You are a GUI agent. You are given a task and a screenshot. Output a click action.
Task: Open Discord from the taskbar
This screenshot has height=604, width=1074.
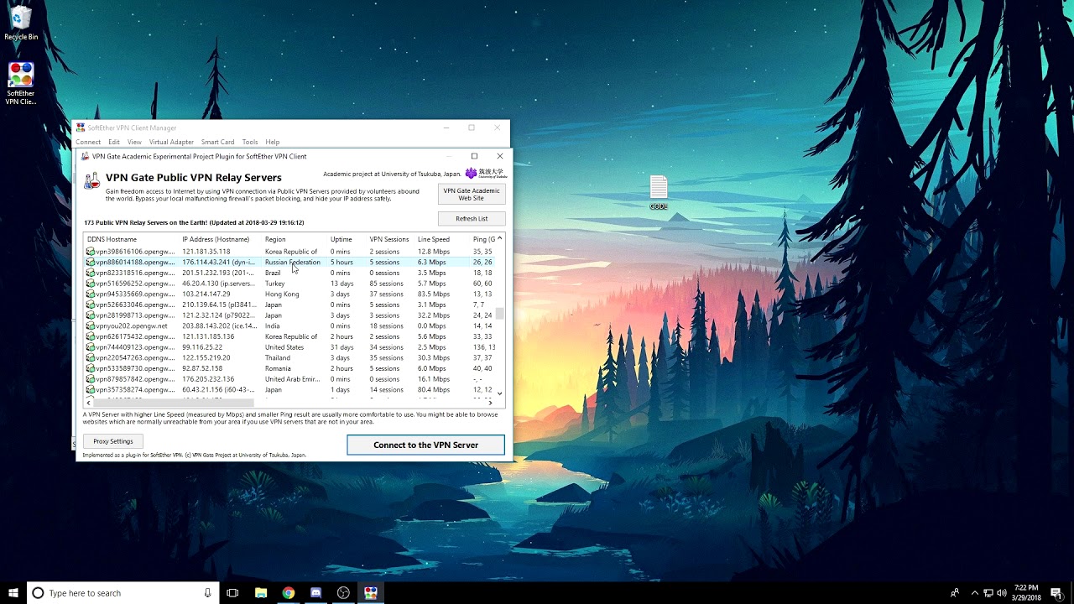pos(315,593)
